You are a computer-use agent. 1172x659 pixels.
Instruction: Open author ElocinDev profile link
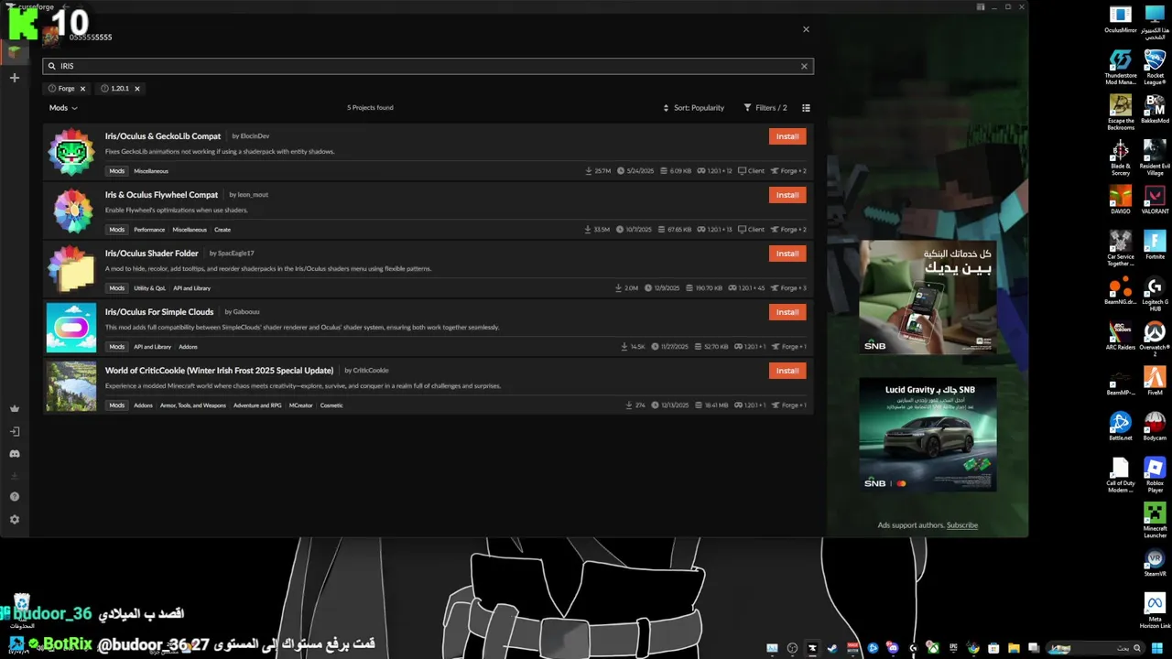[x=255, y=136]
